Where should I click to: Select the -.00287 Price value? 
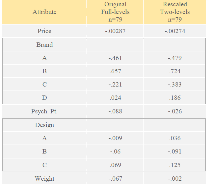click(x=115, y=31)
